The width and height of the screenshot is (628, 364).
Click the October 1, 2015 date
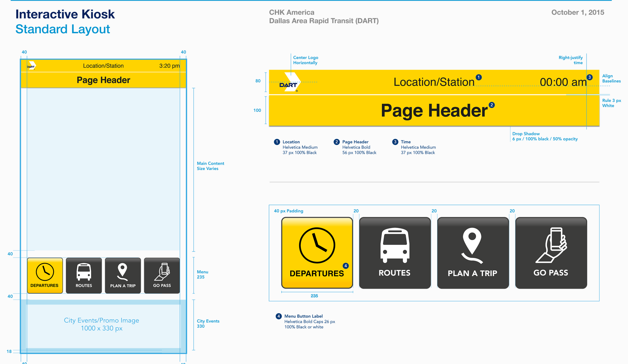click(x=578, y=12)
